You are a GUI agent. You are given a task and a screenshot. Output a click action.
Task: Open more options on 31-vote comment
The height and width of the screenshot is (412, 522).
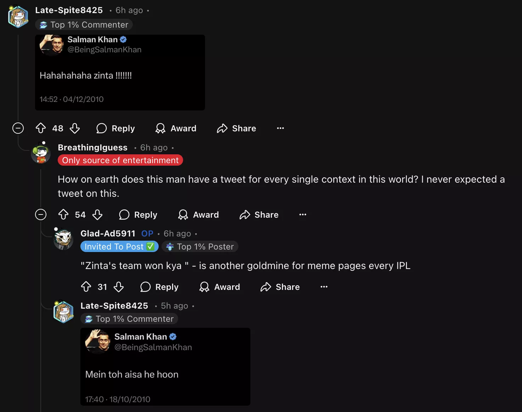pyautogui.click(x=324, y=287)
